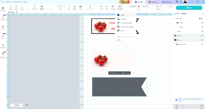Open the Device menu
This screenshot has width=205, height=109.
point(8,2)
